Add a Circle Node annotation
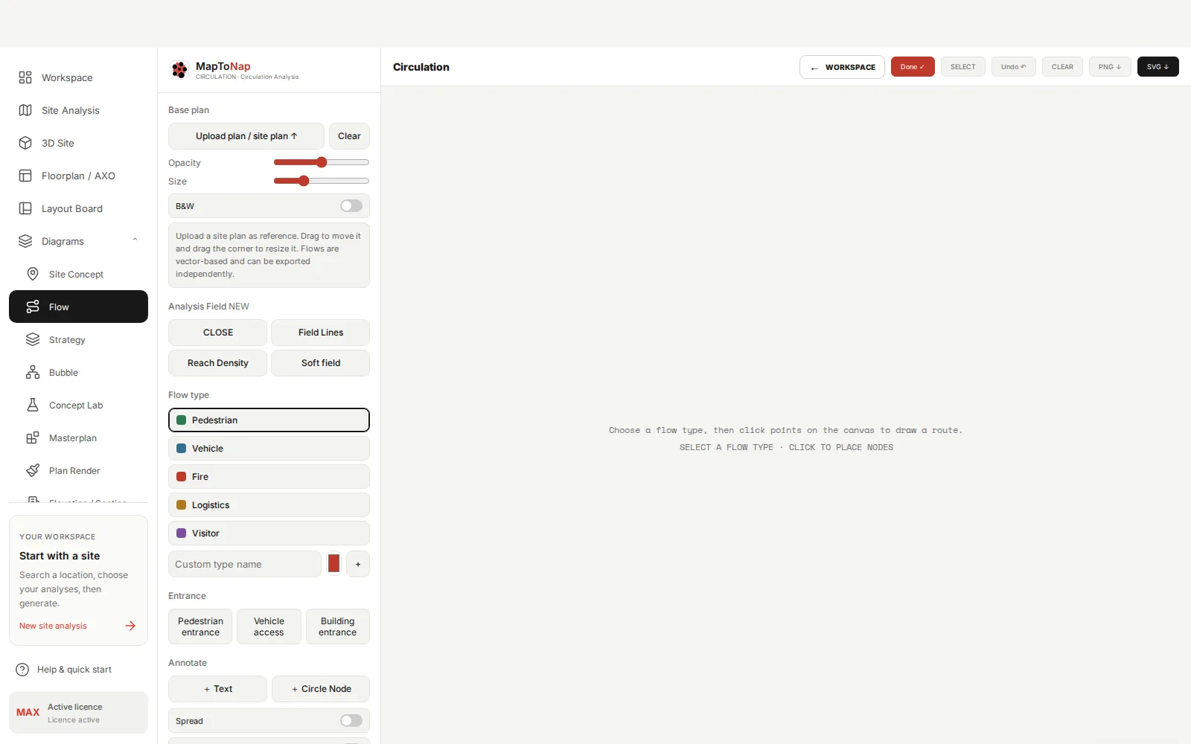This screenshot has height=744, width=1191. (321, 689)
